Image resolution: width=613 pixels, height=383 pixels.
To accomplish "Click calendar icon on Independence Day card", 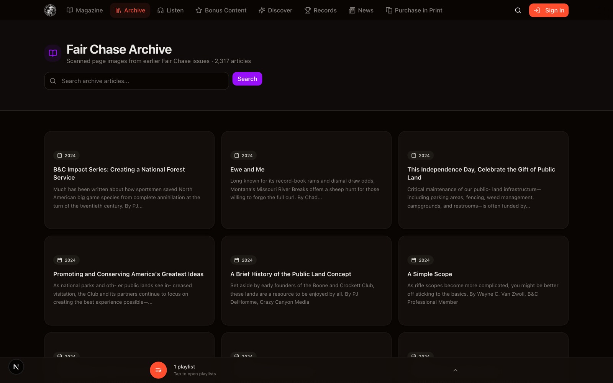I will tap(414, 155).
